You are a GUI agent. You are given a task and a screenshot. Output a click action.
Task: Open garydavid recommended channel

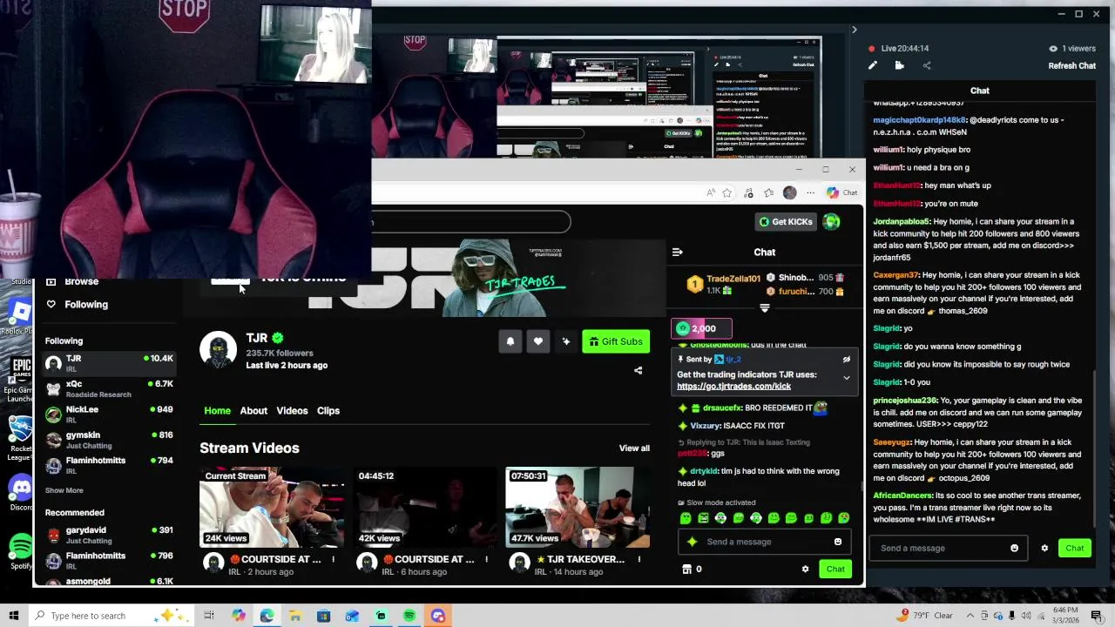[x=109, y=535]
